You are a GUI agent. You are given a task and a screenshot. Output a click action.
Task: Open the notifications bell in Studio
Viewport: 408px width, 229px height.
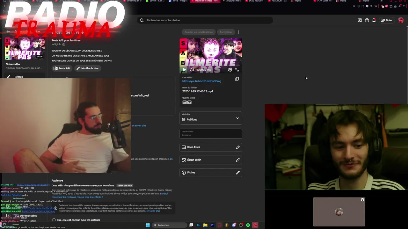(x=374, y=20)
